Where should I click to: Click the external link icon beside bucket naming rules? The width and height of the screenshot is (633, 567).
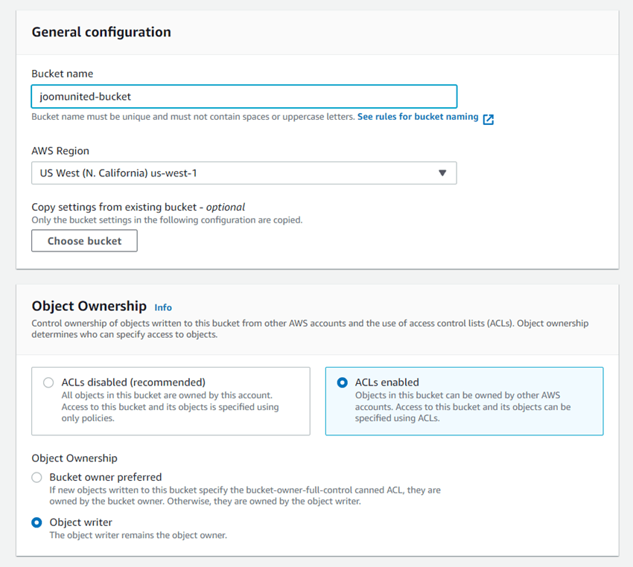point(489,117)
